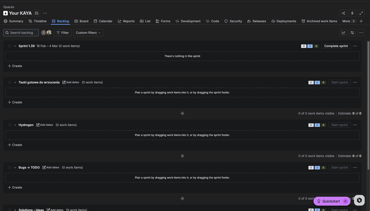Tick the Bugs → TODO checkbox

pos(10,168)
